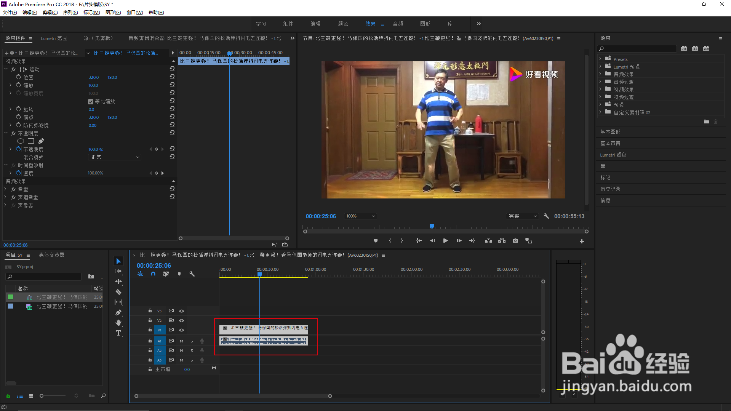Create ellipse mask under opacity effect
This screenshot has width=731, height=411.
21,141
